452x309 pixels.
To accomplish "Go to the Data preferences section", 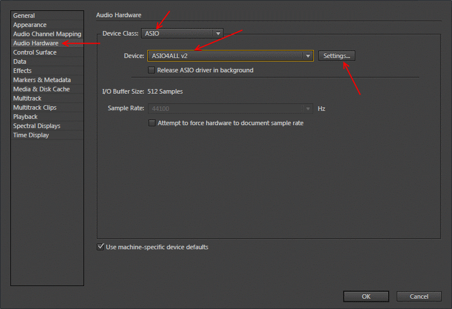I will tap(20, 61).
